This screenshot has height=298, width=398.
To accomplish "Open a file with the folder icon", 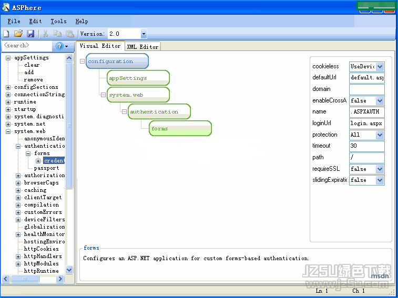I will tap(18, 34).
